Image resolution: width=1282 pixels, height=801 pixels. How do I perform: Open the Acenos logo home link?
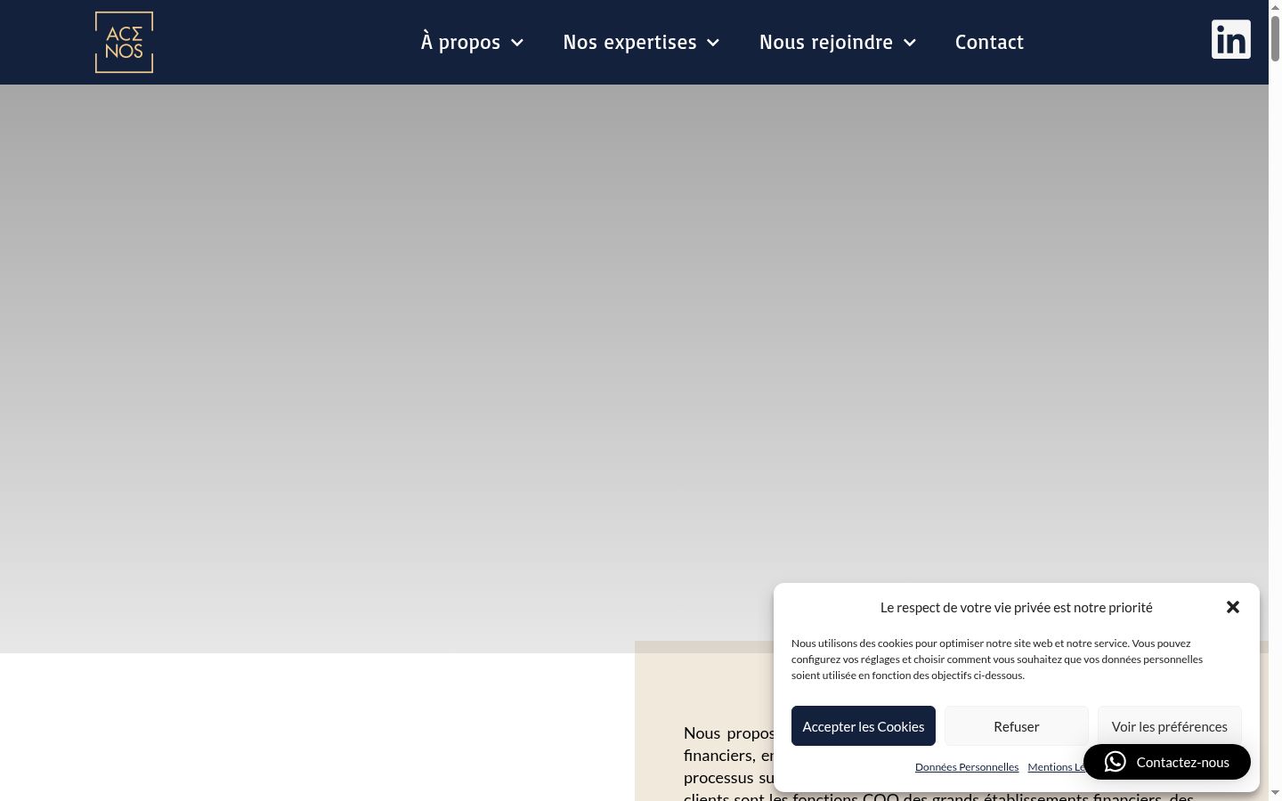pyautogui.click(x=124, y=42)
